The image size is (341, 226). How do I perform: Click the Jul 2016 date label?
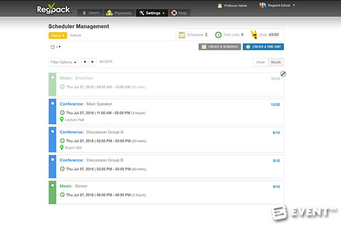click(x=105, y=62)
